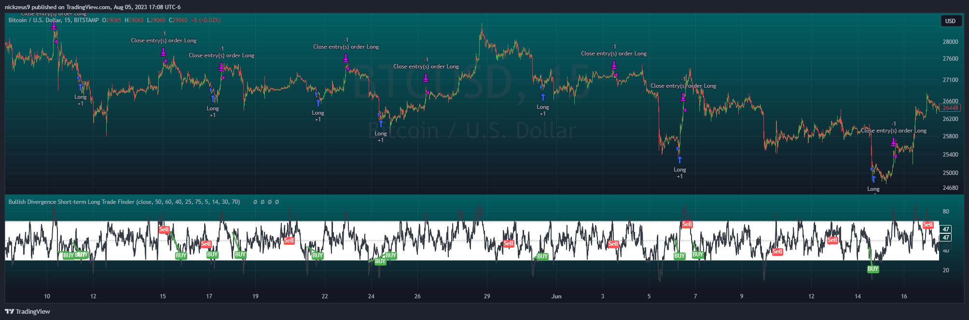Click the first Sell signal above May 15
Viewport: 969px width, 320px height.
click(164, 229)
